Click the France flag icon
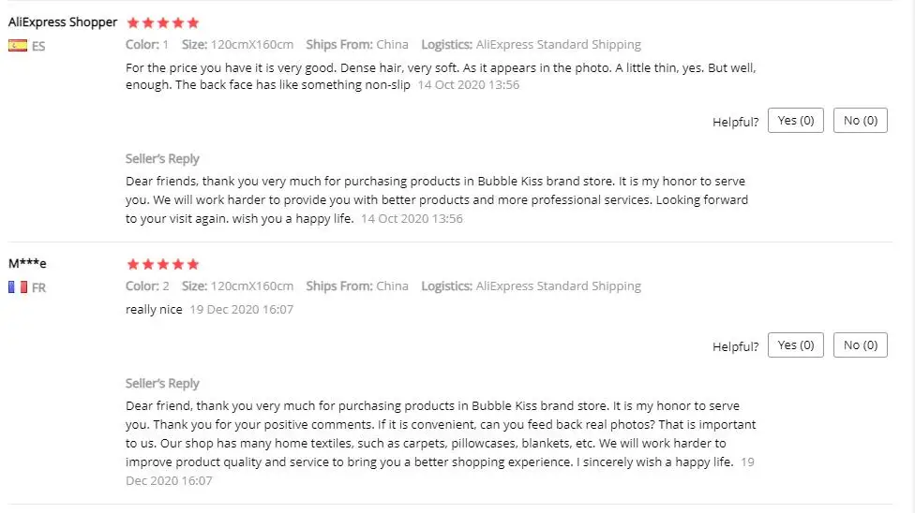This screenshot has width=915, height=513. point(17,287)
